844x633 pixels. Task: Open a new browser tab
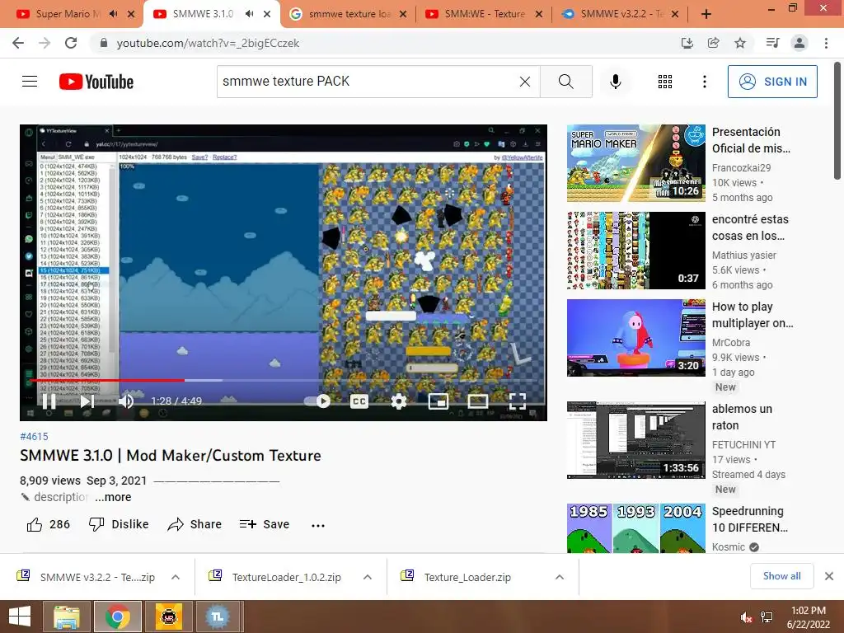706,14
